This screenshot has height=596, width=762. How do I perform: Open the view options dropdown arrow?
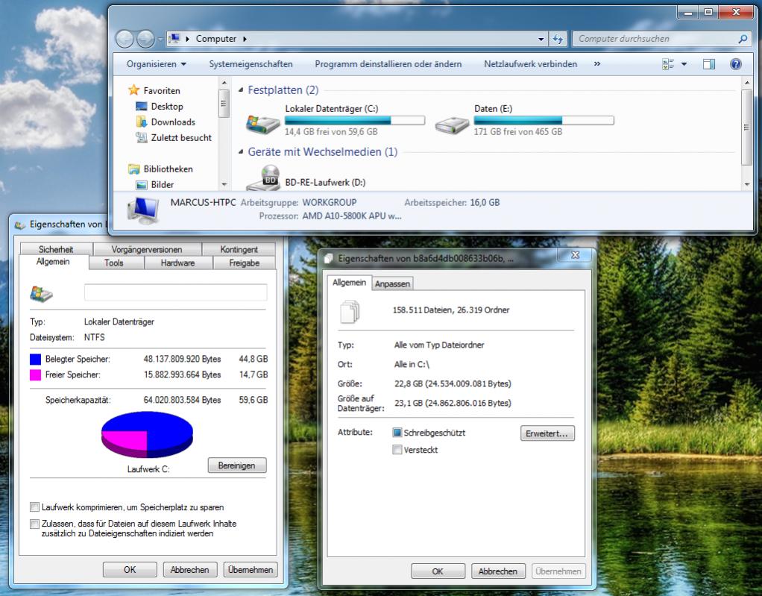point(684,64)
